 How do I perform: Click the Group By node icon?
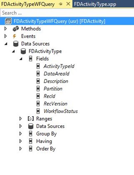click(x=31, y=134)
